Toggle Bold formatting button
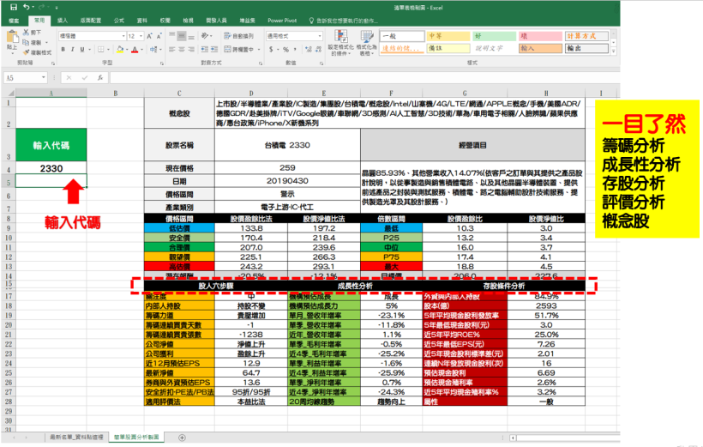Screen dimensions: 703x447 [63, 50]
